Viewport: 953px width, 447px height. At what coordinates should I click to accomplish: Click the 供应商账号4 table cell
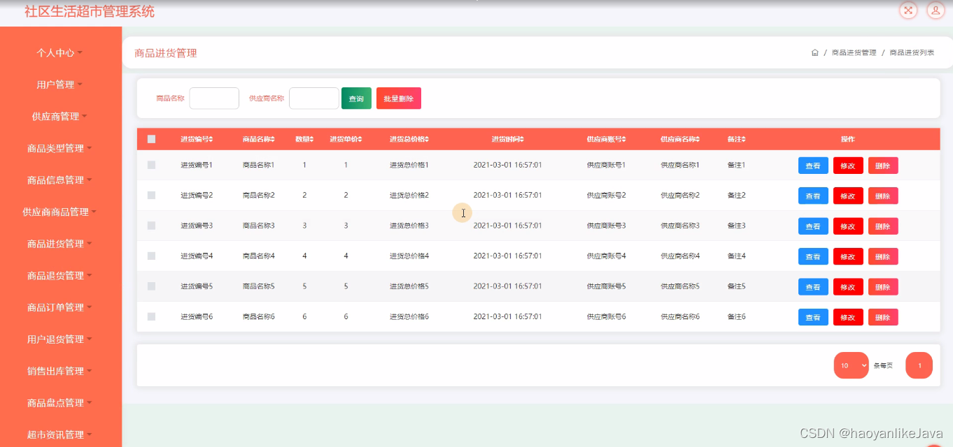pos(606,256)
